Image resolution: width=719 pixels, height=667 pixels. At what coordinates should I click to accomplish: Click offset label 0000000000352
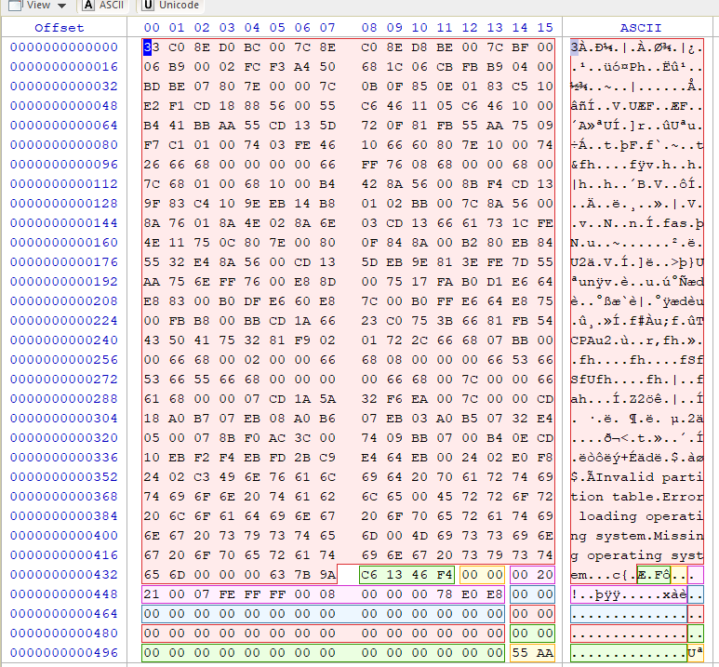tap(64, 477)
